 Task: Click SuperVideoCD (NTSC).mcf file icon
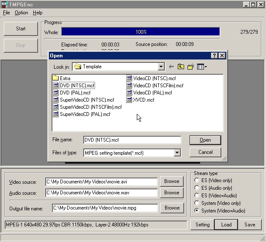coord(56,99)
